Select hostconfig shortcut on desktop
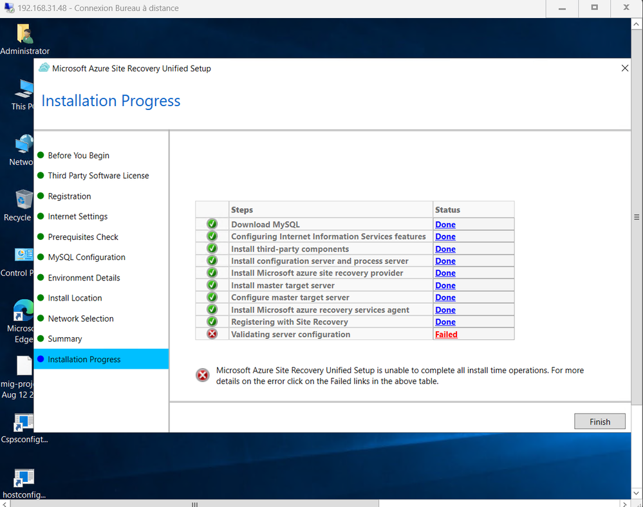 24,484
